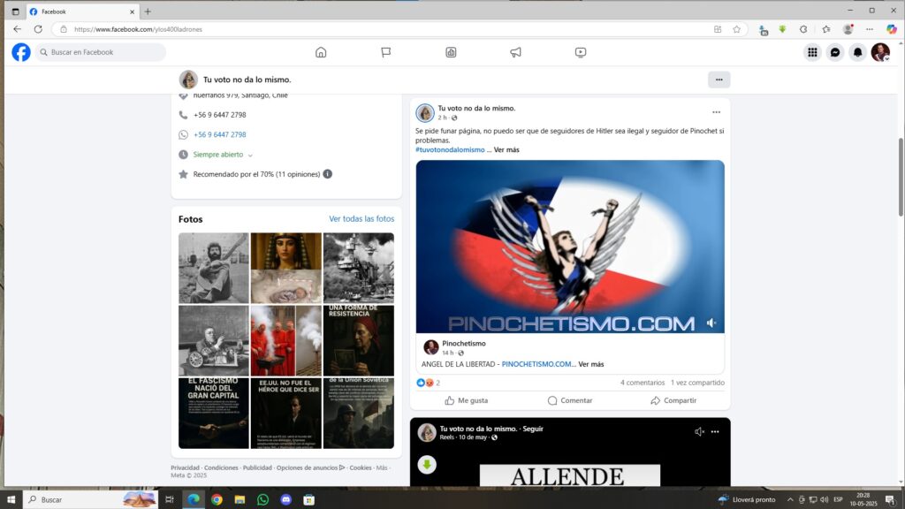Expand the Más footer link
This screenshot has width=905, height=509.
pos(382,468)
